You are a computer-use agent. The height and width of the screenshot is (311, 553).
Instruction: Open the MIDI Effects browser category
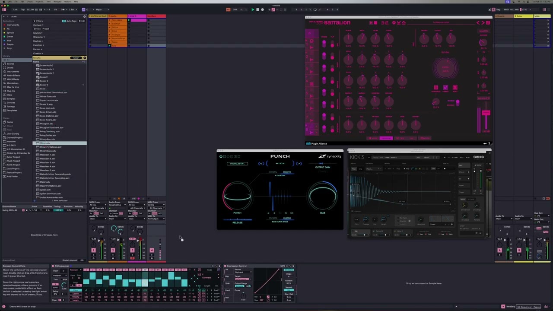[13, 79]
